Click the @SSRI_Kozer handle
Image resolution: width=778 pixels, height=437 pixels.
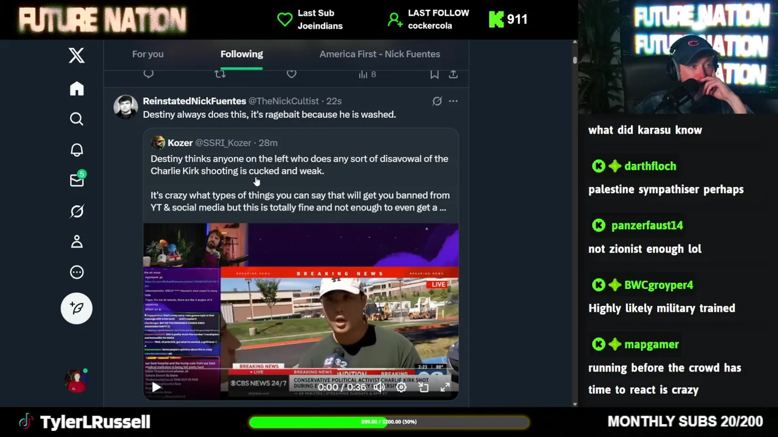(x=223, y=143)
